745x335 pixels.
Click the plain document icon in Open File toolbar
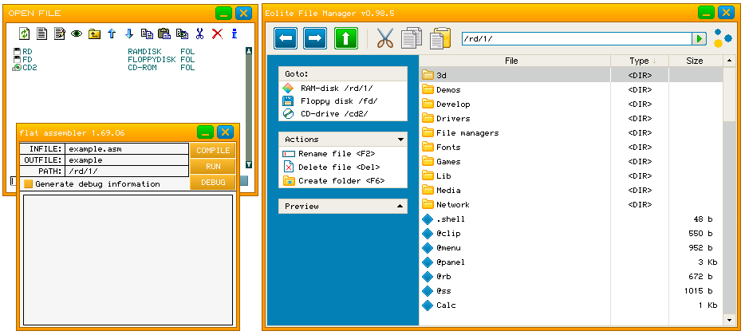(41, 33)
